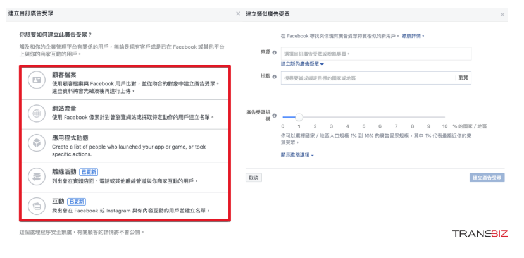Viewport: 524px width, 258px height.
Task: Select the 離線活動 option title
Action: pyautogui.click(x=64, y=172)
